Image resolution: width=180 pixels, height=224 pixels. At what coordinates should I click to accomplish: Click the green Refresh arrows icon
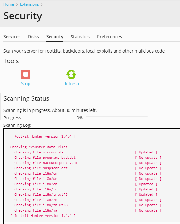pyautogui.click(x=71, y=74)
